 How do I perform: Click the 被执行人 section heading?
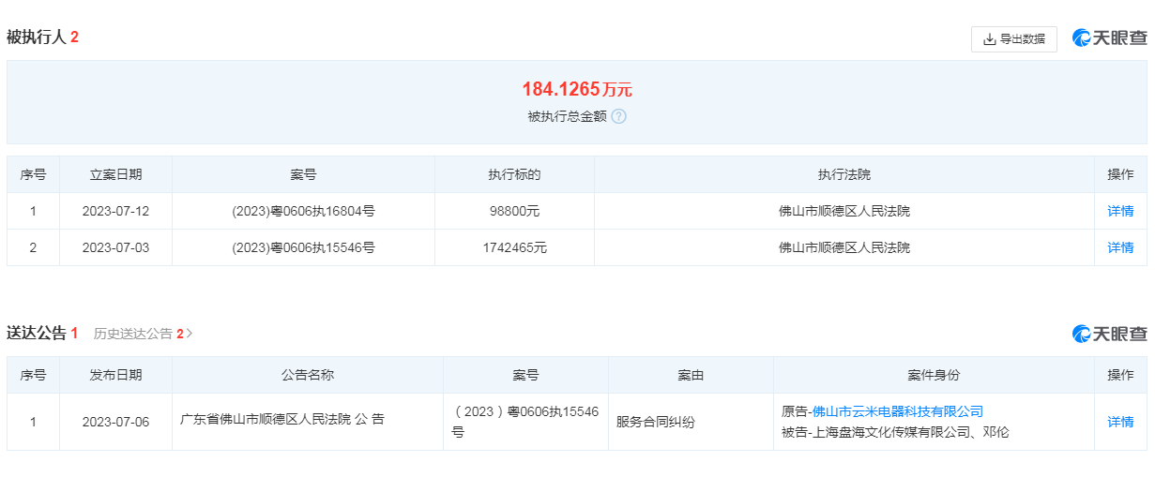coord(37,37)
